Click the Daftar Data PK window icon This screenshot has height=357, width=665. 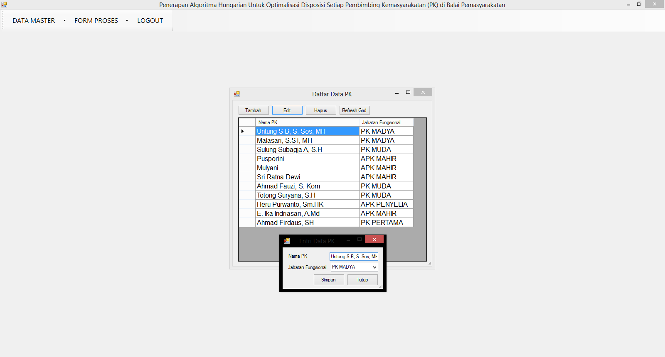pos(237,94)
